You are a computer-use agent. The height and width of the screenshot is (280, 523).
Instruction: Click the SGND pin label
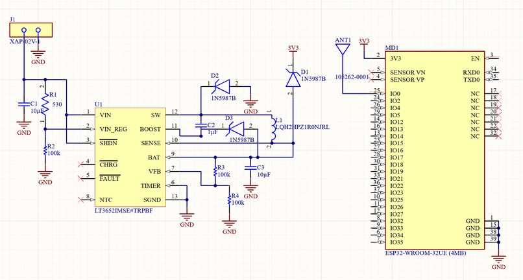tap(152, 200)
